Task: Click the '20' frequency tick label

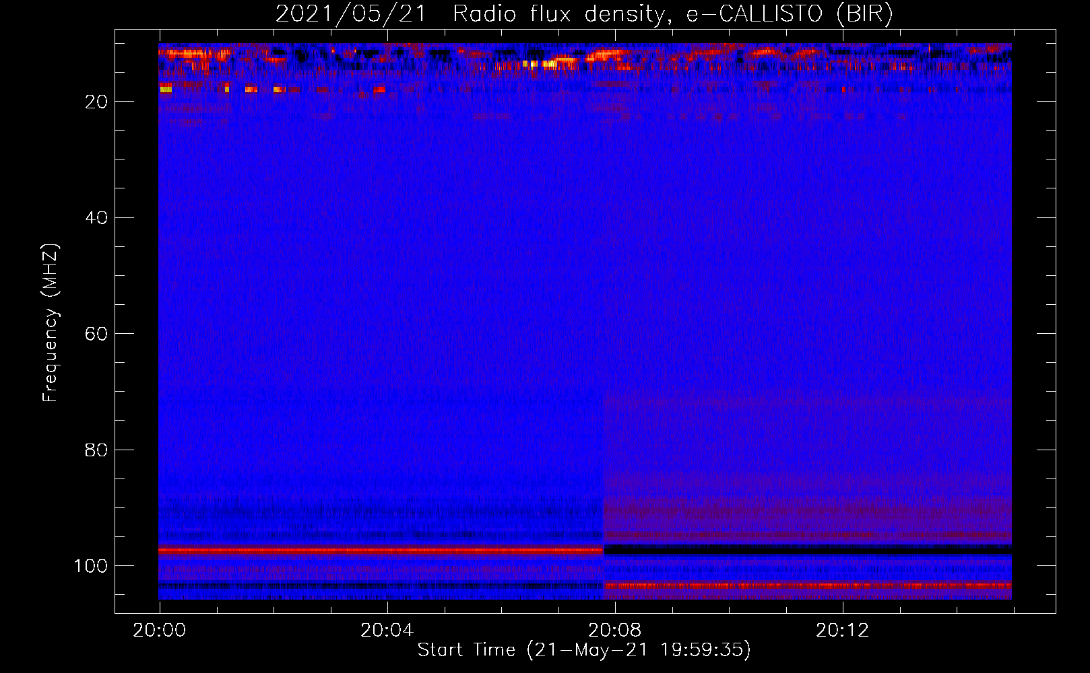Action: pyautogui.click(x=96, y=102)
